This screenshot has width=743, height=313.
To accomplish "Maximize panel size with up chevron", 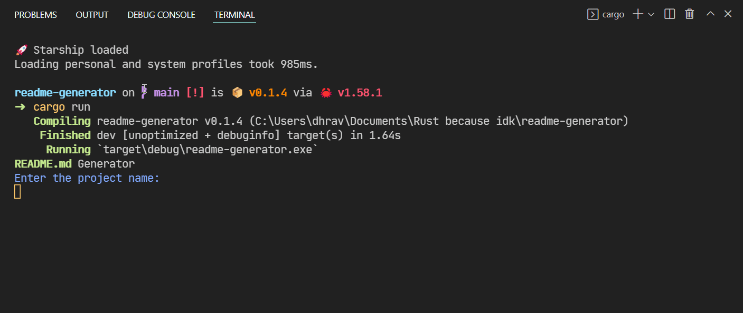I will coord(710,14).
